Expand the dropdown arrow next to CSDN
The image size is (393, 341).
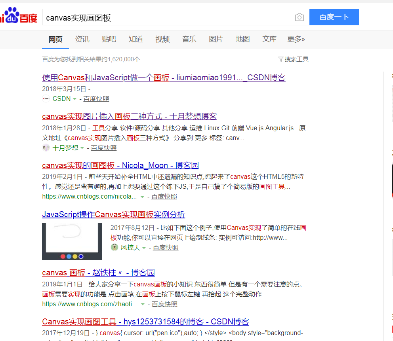point(74,99)
